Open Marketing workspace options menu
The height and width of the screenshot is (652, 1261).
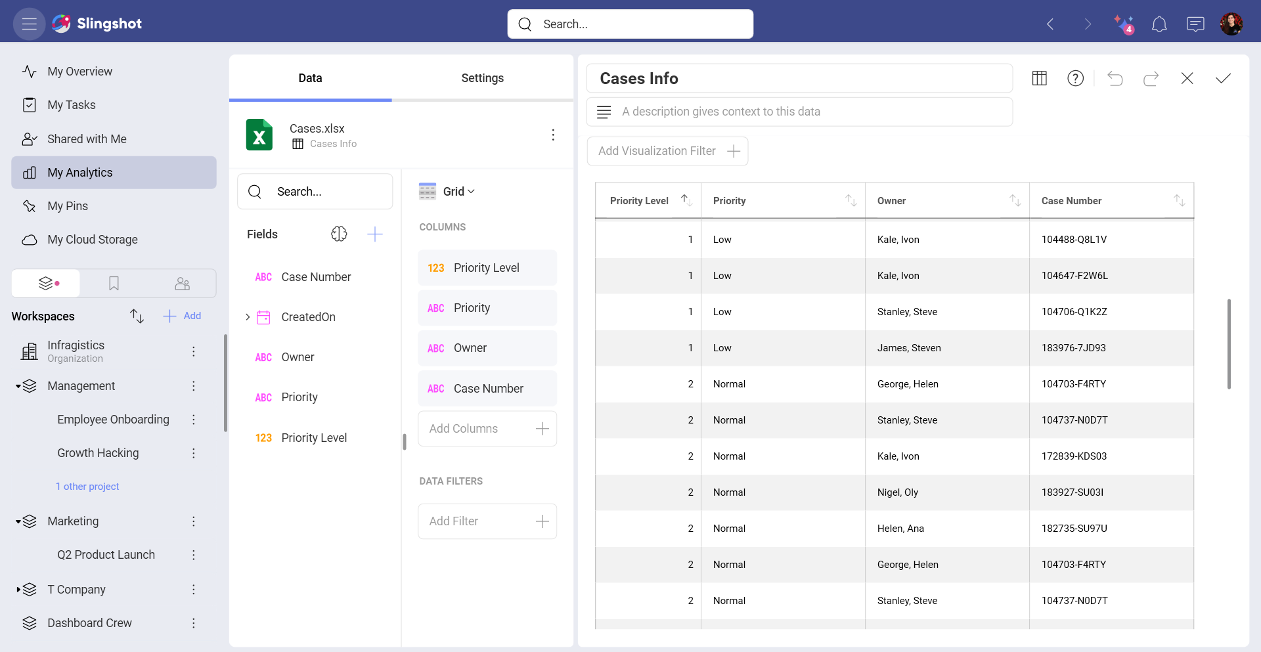tap(194, 521)
